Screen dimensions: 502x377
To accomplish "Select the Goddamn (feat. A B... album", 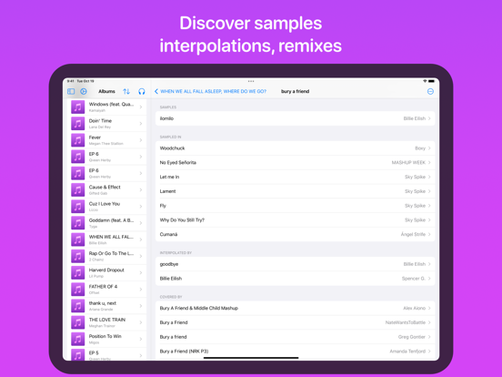I will point(107,223).
